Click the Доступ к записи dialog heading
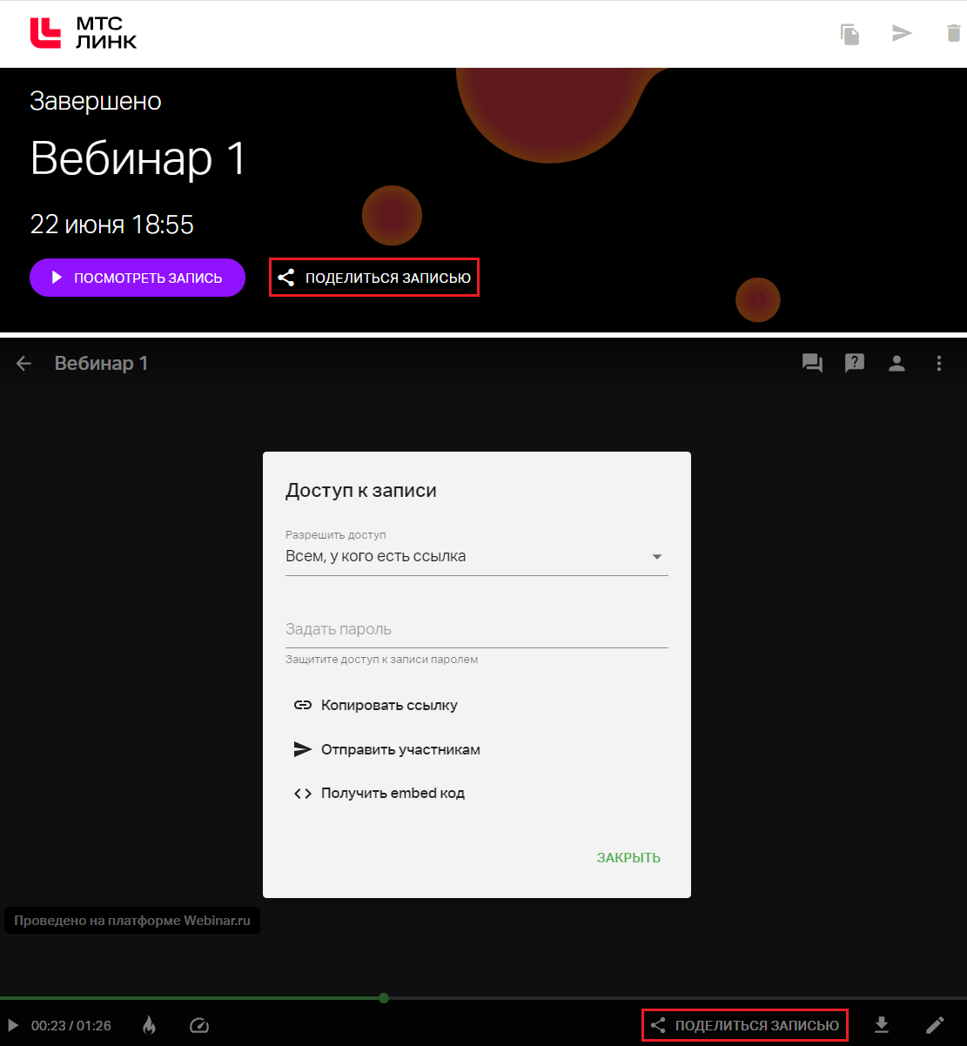This screenshot has height=1046, width=967. [x=361, y=491]
